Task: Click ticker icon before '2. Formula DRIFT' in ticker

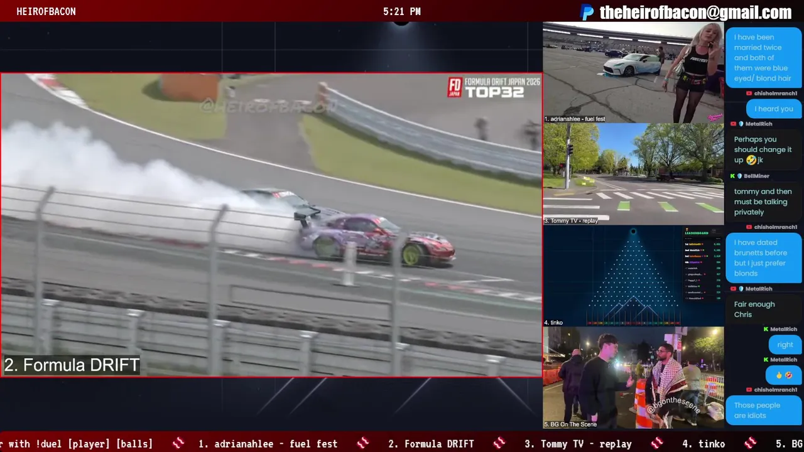Action: [x=362, y=443]
